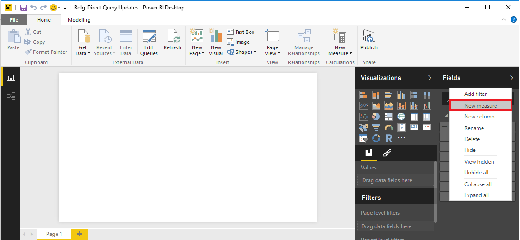Select the Card 123 visual
This screenshot has width=520, height=240.
pos(414,127)
